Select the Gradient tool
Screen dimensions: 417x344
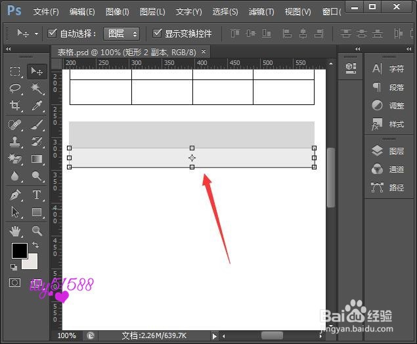pyautogui.click(x=37, y=159)
